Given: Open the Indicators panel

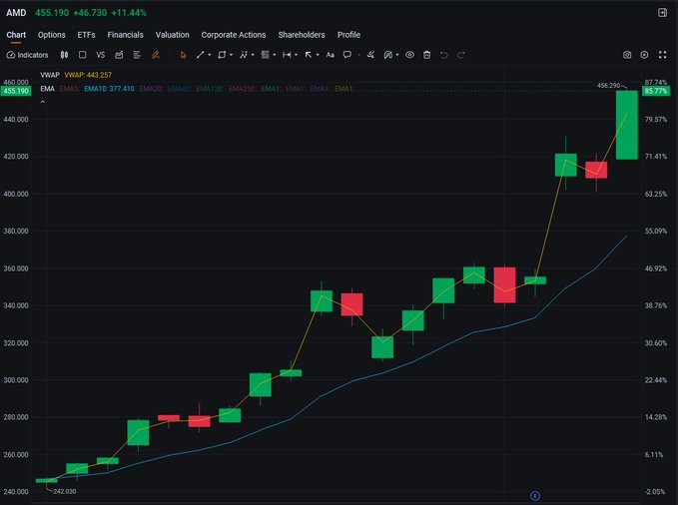Looking at the screenshot, I should point(27,55).
